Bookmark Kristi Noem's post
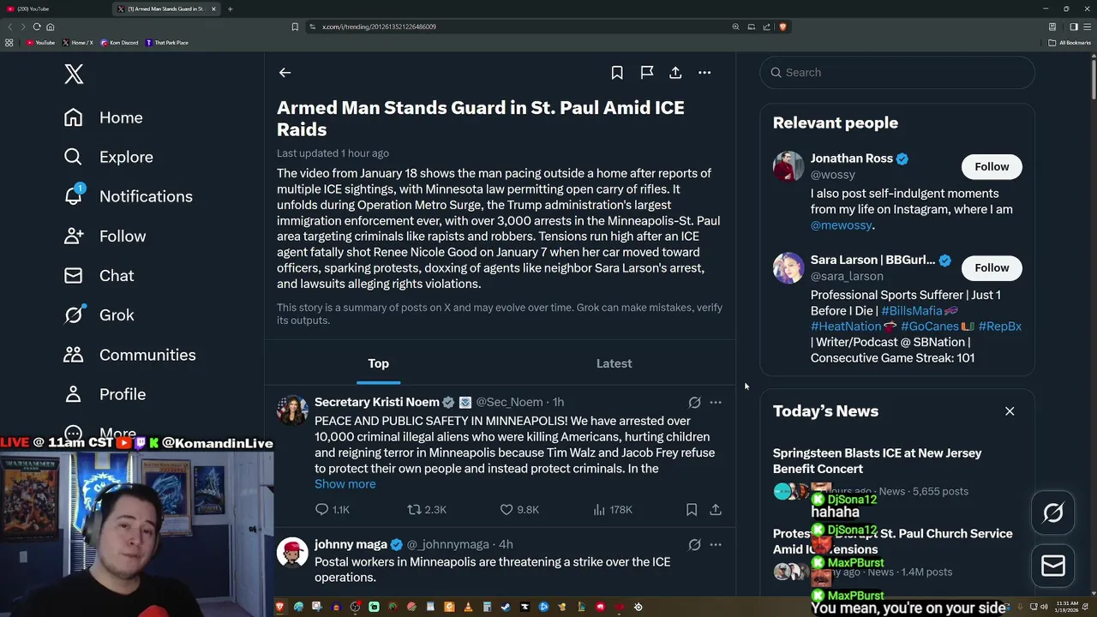 692,509
